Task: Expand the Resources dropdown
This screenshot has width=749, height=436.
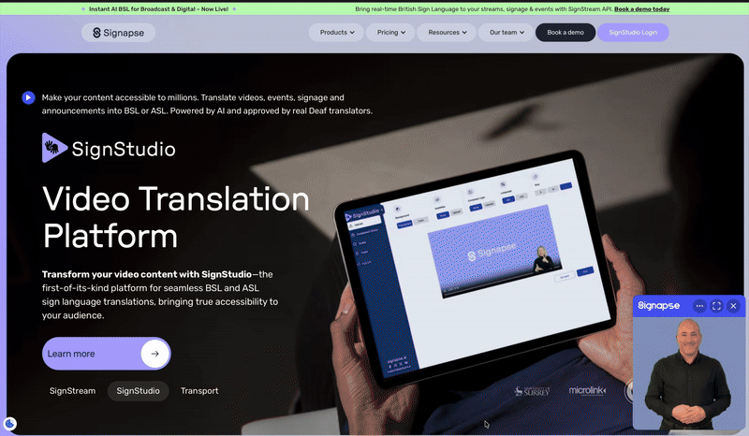Action: [448, 33]
